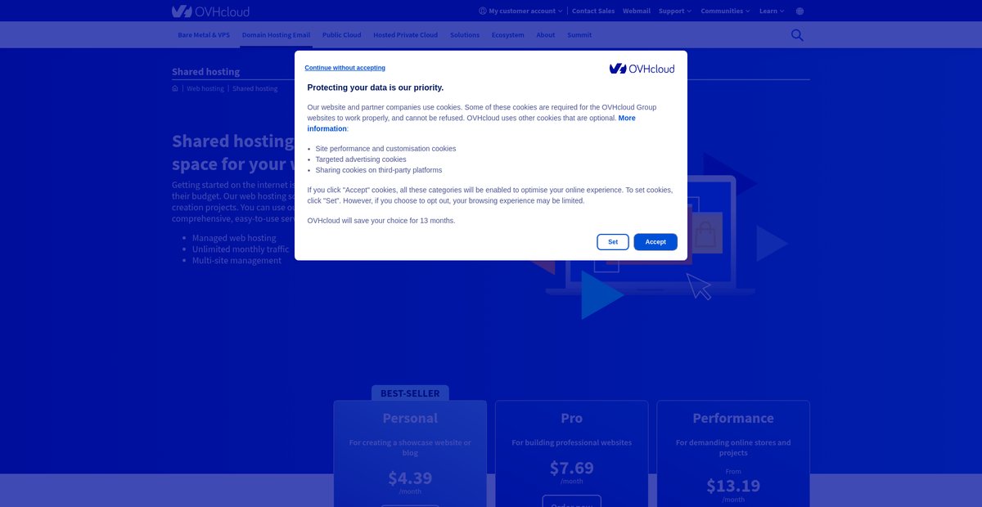982x507 pixels.
Task: Click Continue without accepting link
Action: [x=345, y=68]
